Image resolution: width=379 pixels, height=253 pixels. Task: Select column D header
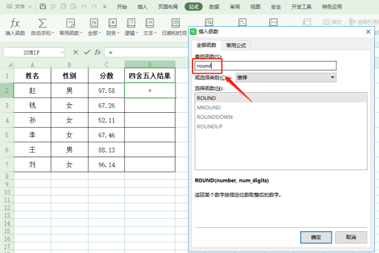point(150,64)
